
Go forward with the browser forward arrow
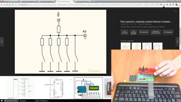[x=4, y=5]
